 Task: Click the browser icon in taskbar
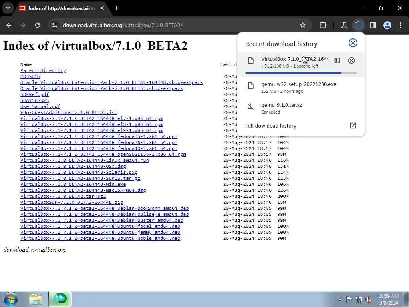pyautogui.click(x=60, y=299)
